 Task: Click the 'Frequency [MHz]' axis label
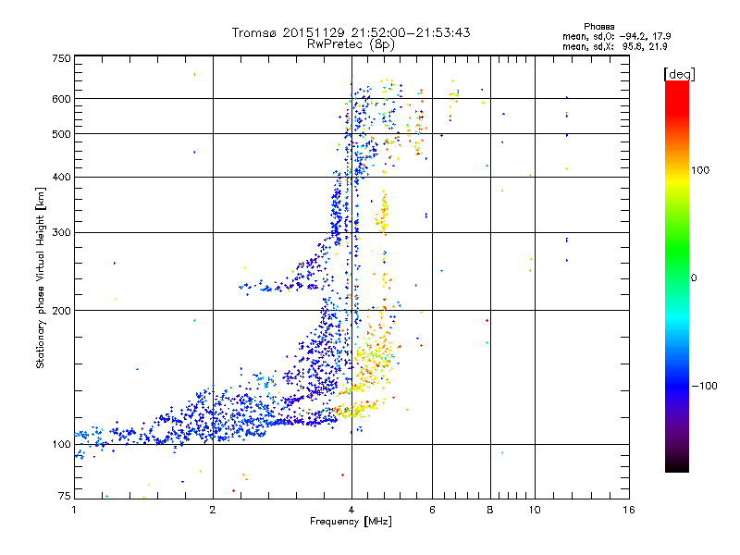(351, 522)
